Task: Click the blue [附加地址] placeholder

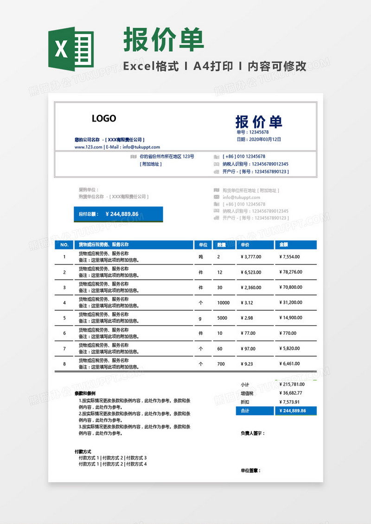Action: coord(151,164)
